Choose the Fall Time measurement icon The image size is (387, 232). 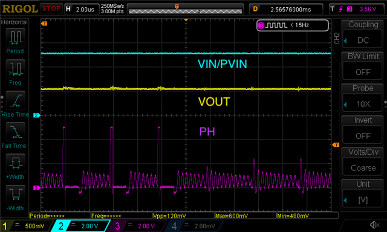tap(15, 132)
